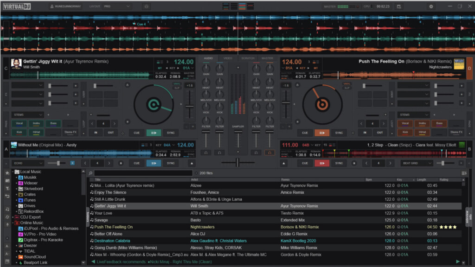Open the first FX slot dropdown on deck C

point(27,86)
